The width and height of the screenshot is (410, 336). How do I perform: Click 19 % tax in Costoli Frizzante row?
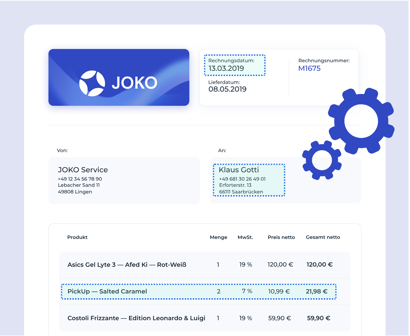(x=246, y=318)
